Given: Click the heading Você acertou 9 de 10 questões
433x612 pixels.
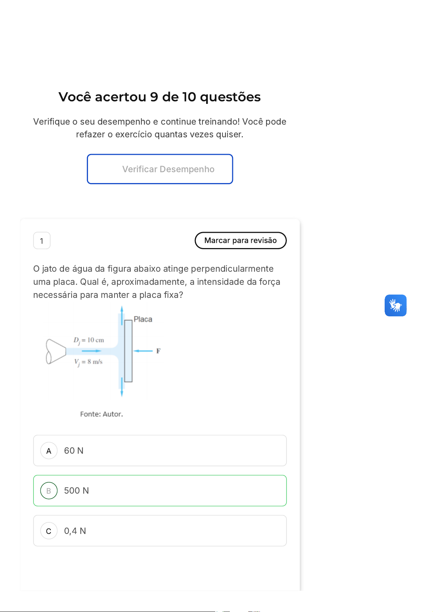Looking at the screenshot, I should tap(160, 97).
